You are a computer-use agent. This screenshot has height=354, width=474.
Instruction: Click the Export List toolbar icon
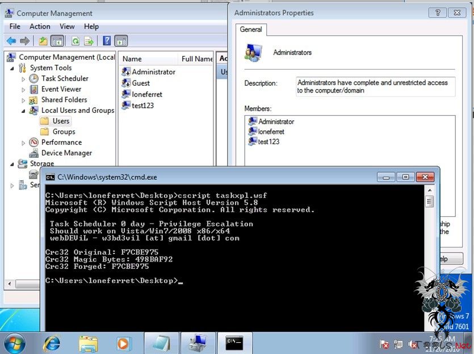click(x=89, y=41)
